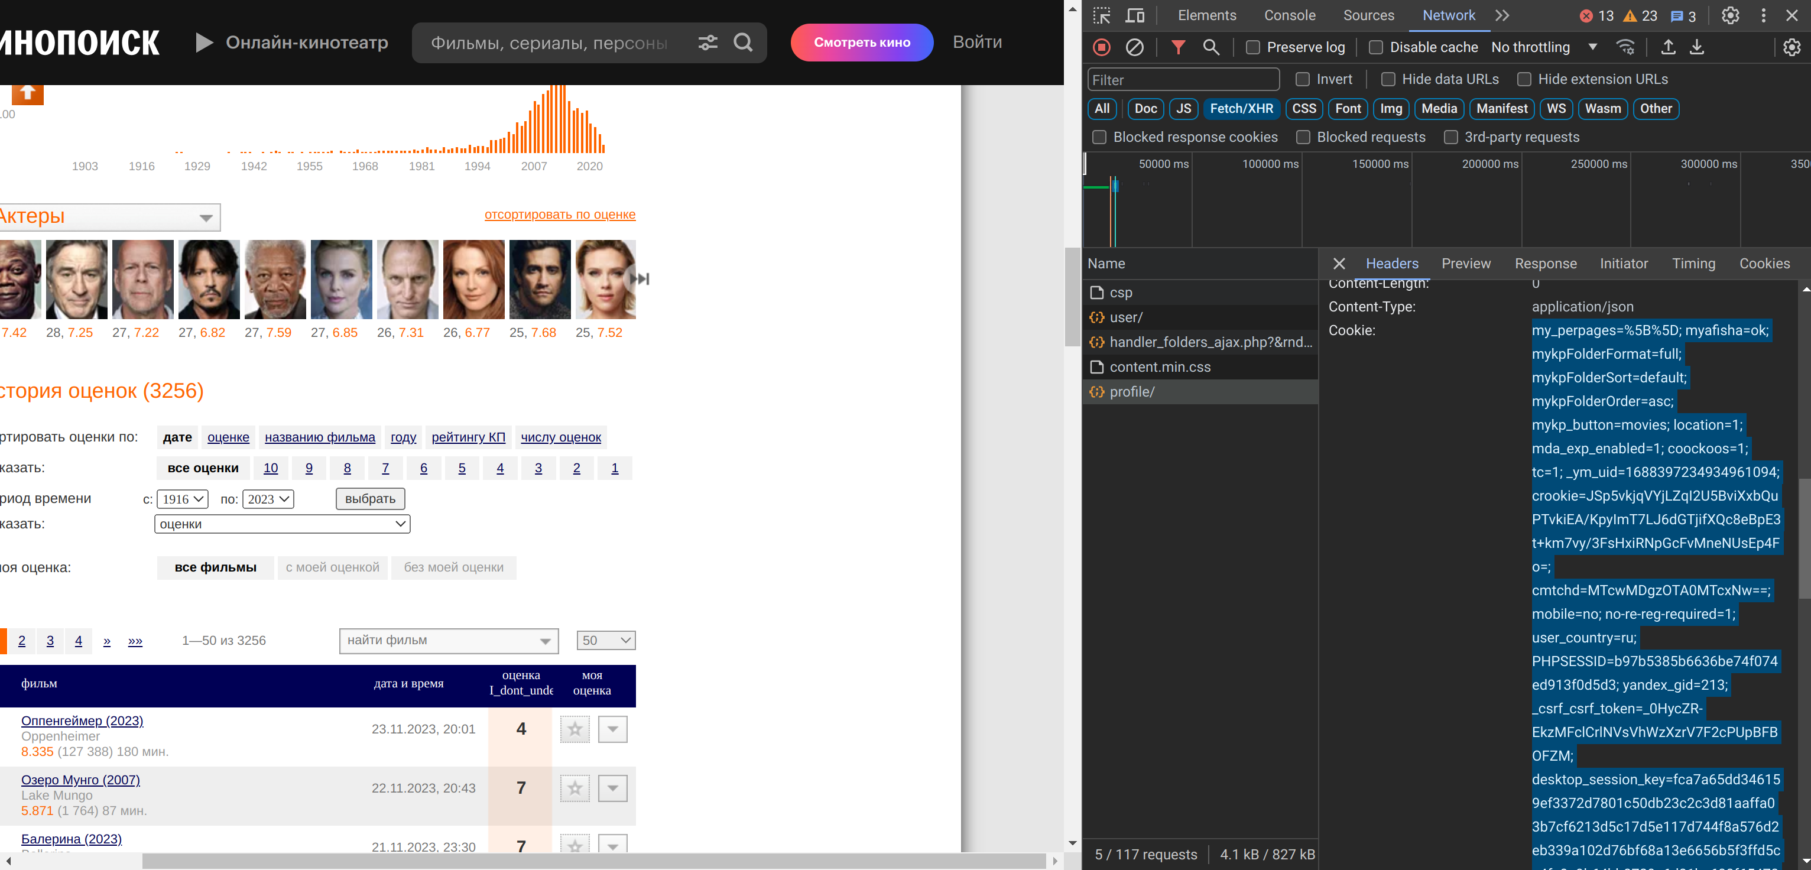Show more DevTools tabs chevron
1811x870 pixels.
pyautogui.click(x=1502, y=15)
